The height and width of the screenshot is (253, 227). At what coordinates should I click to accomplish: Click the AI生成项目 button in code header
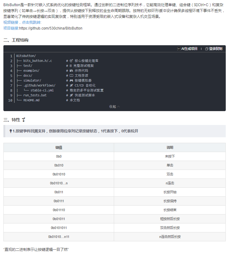pos(187,49)
